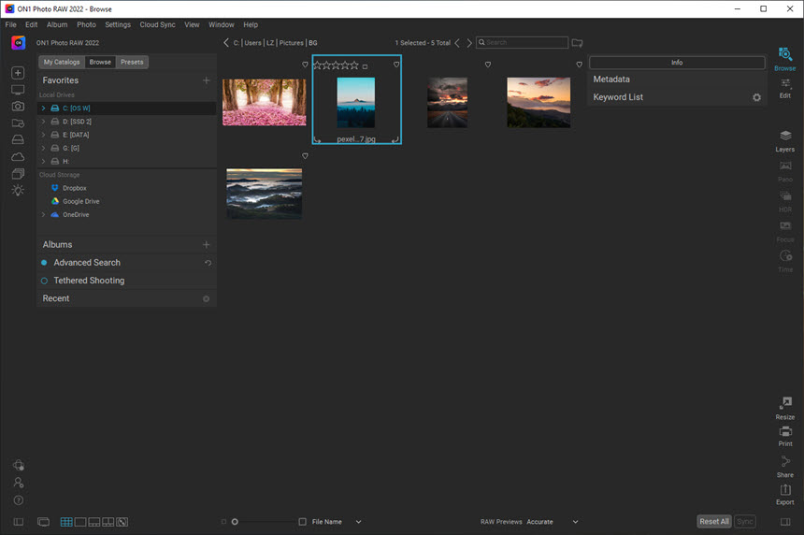Toggle the heart favorite on the sunset hills photo
This screenshot has height=535, width=804.
pyautogui.click(x=580, y=65)
